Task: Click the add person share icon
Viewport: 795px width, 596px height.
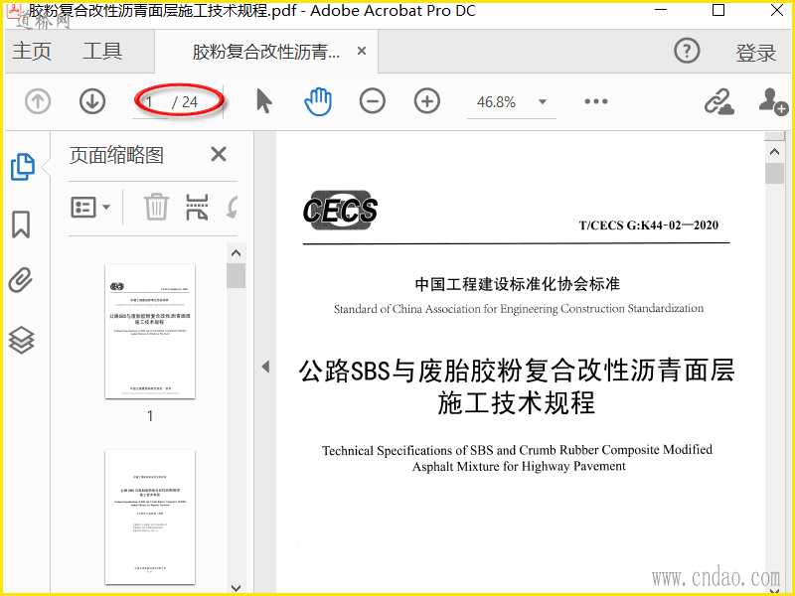Action: [773, 101]
